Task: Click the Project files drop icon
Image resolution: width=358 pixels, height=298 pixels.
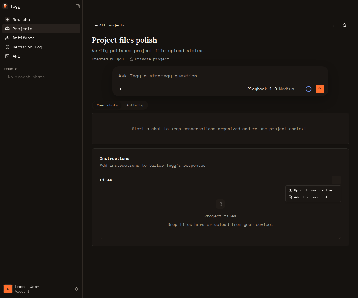Action: [x=220, y=204]
